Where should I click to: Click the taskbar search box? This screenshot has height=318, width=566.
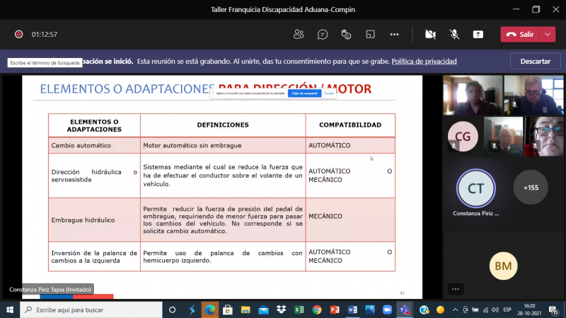[x=91, y=310]
